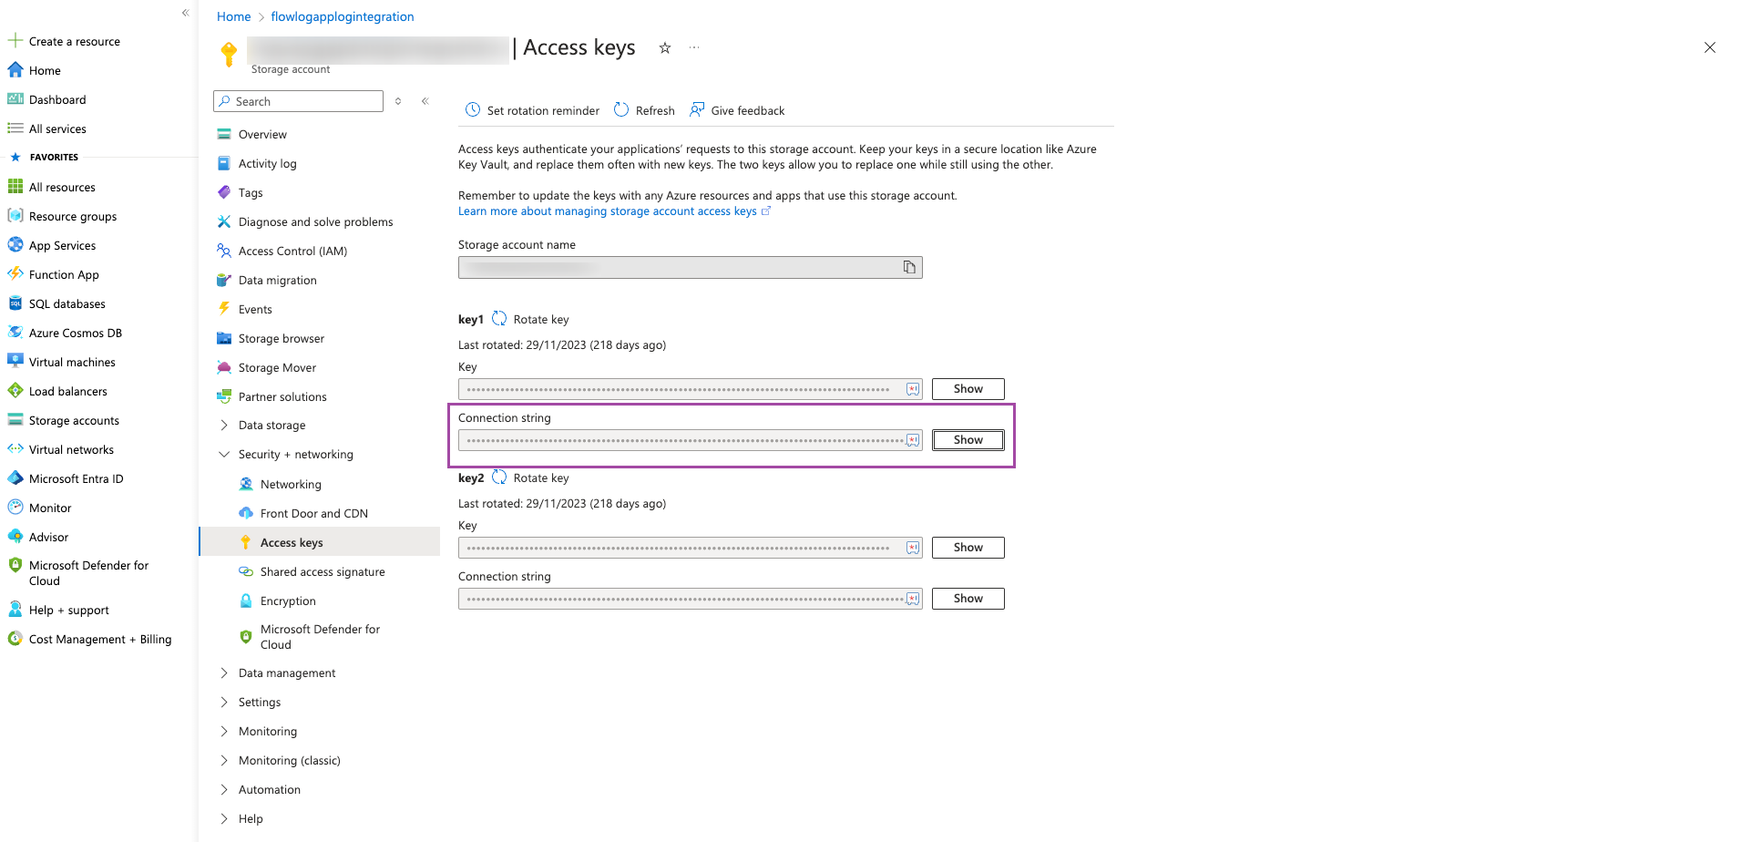Open the managing storage account access keys link
Viewport: 1741px width, 842px height.
(607, 210)
